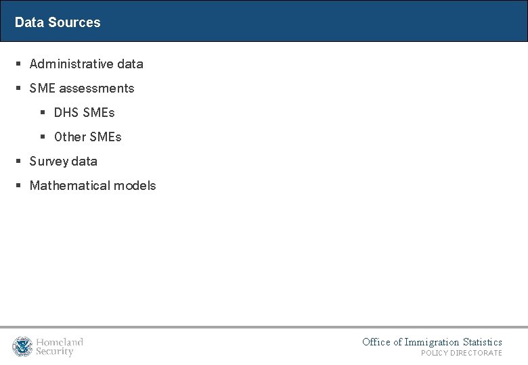Viewport: 528px width, 365px height.
Task: Click the Office of Immigration Statistics text
Action: point(432,342)
